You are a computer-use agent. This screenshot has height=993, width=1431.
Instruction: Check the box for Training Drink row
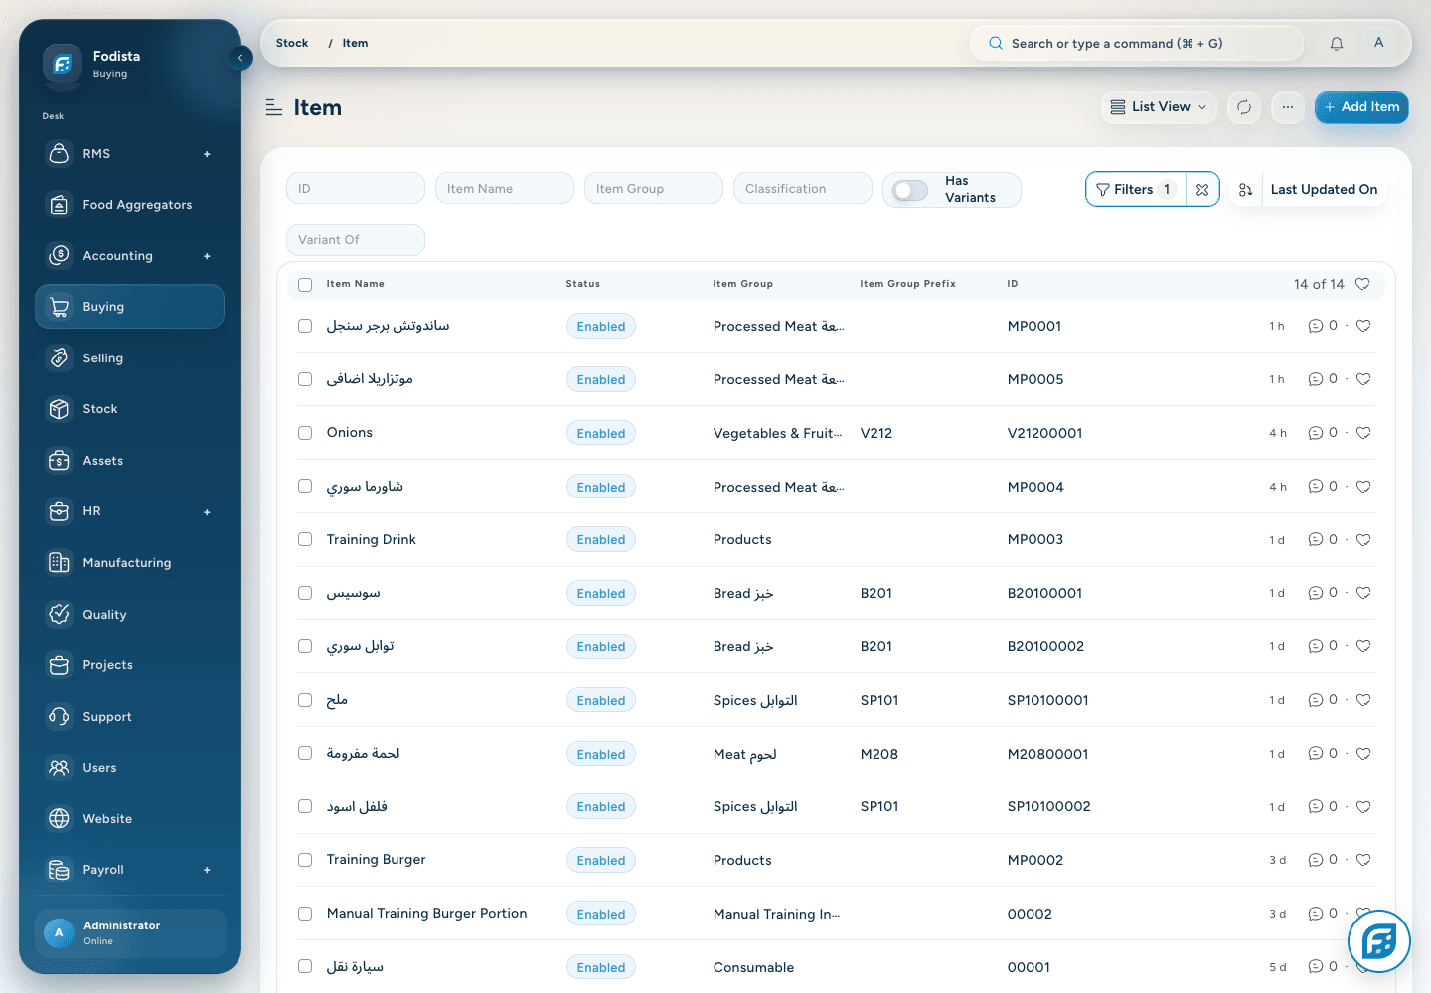pyautogui.click(x=305, y=539)
